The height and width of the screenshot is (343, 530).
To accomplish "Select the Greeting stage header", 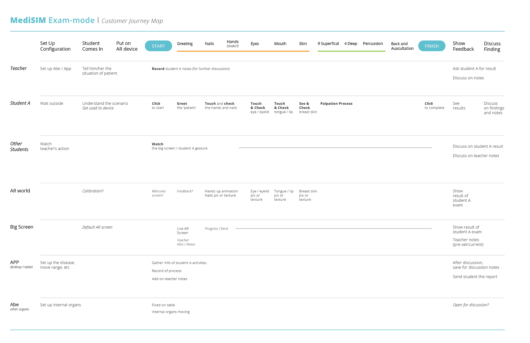I will point(185,44).
